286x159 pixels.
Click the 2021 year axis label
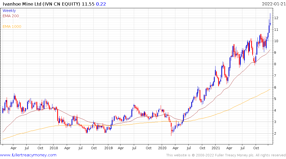pyautogui.click(x=216, y=148)
